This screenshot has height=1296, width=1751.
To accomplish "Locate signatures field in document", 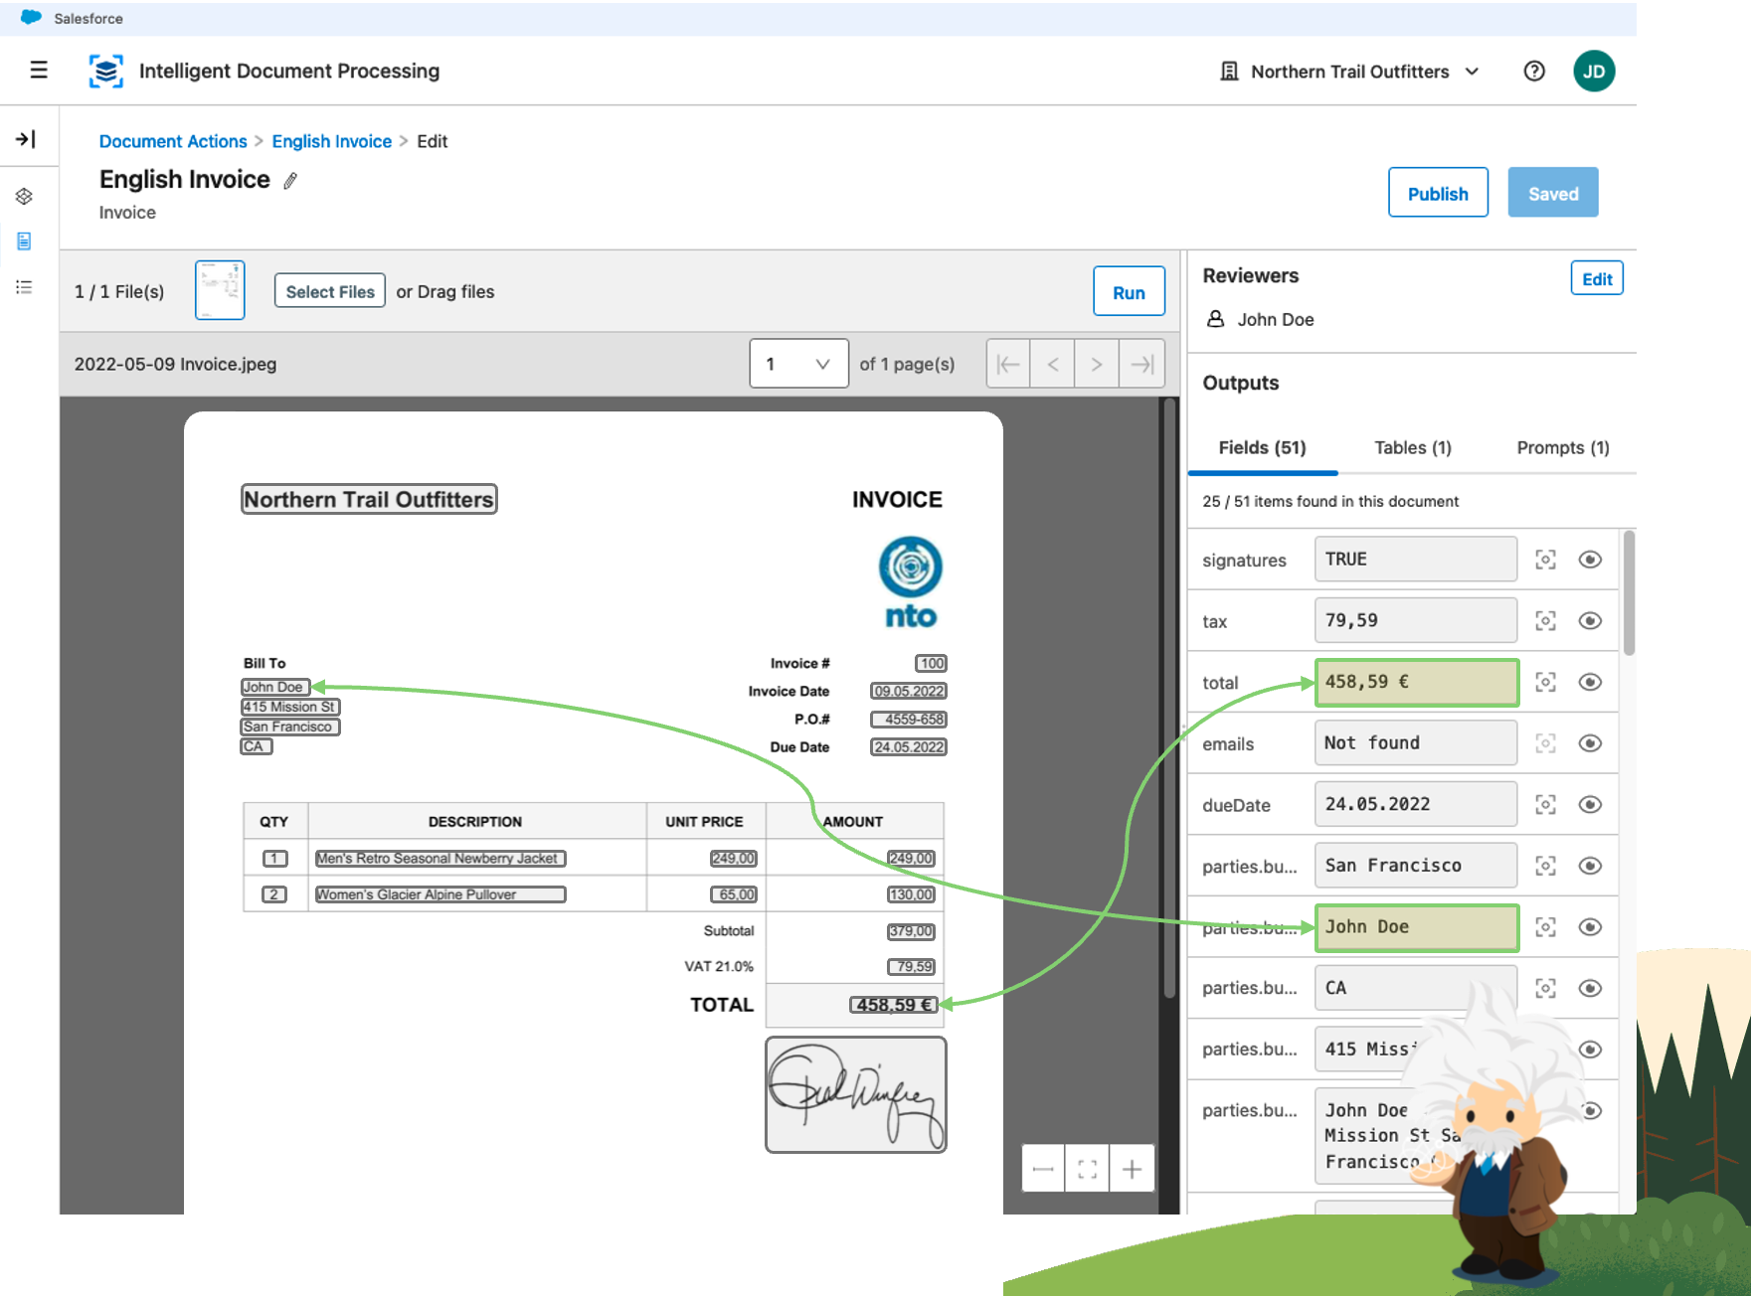I will point(1545,560).
